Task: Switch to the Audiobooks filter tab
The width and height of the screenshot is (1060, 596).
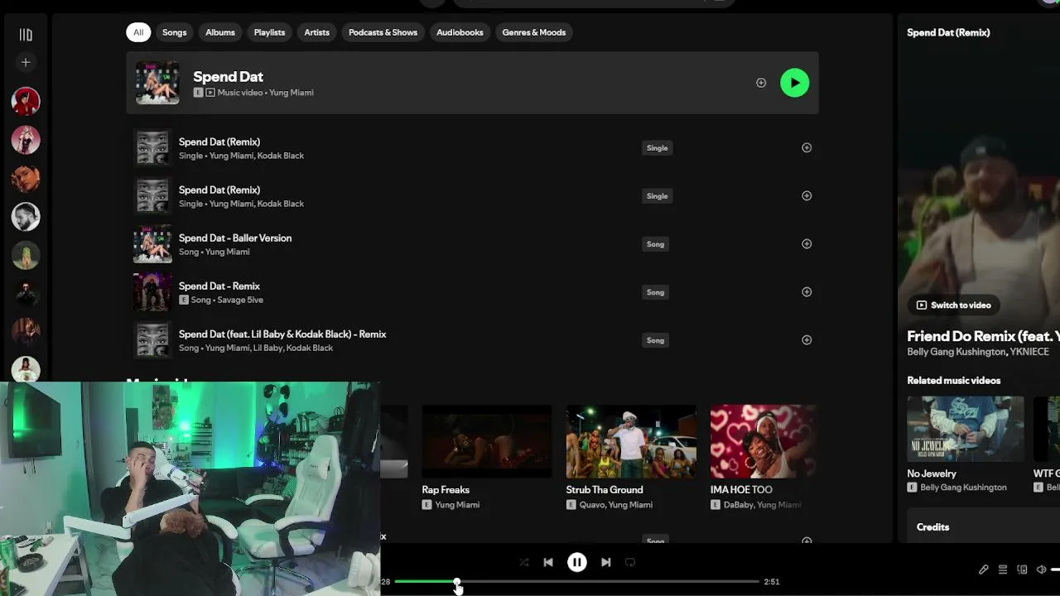Action: pyautogui.click(x=460, y=32)
